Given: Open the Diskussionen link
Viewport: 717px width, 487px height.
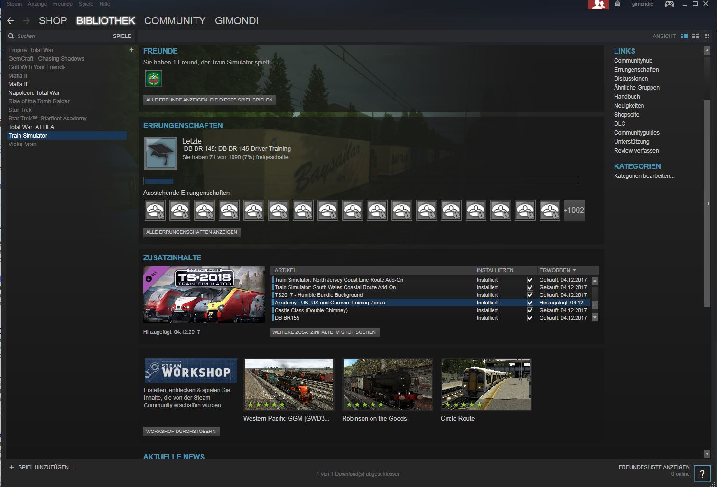Looking at the screenshot, I should pos(631,79).
